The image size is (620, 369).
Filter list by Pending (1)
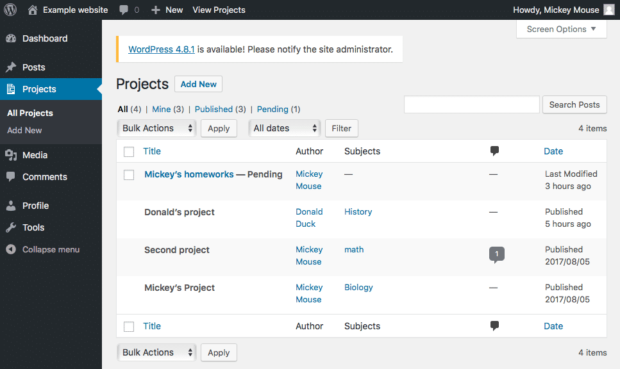click(x=278, y=109)
